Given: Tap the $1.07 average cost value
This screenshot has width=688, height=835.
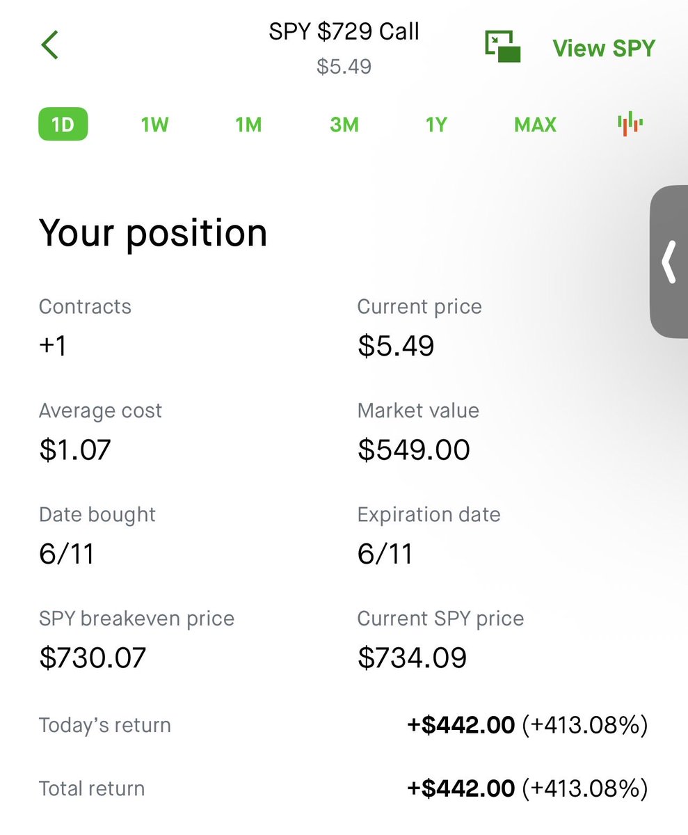Looking at the screenshot, I should [75, 450].
